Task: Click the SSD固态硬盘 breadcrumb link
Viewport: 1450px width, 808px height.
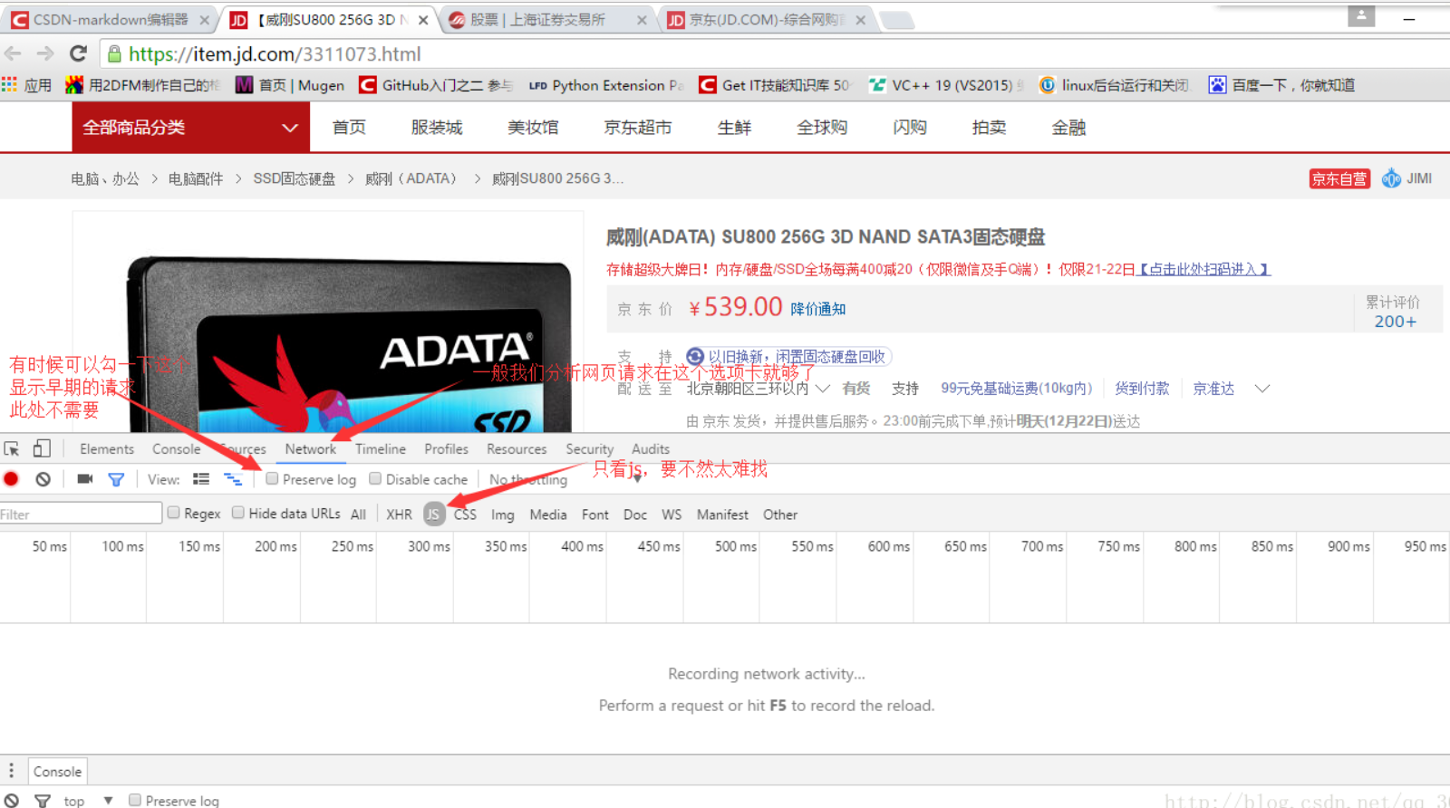Action: tap(295, 178)
